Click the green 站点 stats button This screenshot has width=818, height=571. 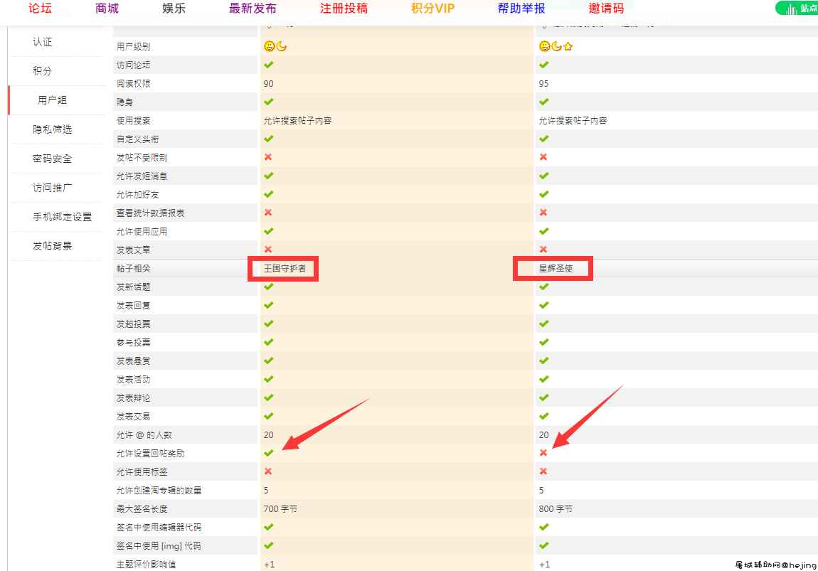point(797,9)
